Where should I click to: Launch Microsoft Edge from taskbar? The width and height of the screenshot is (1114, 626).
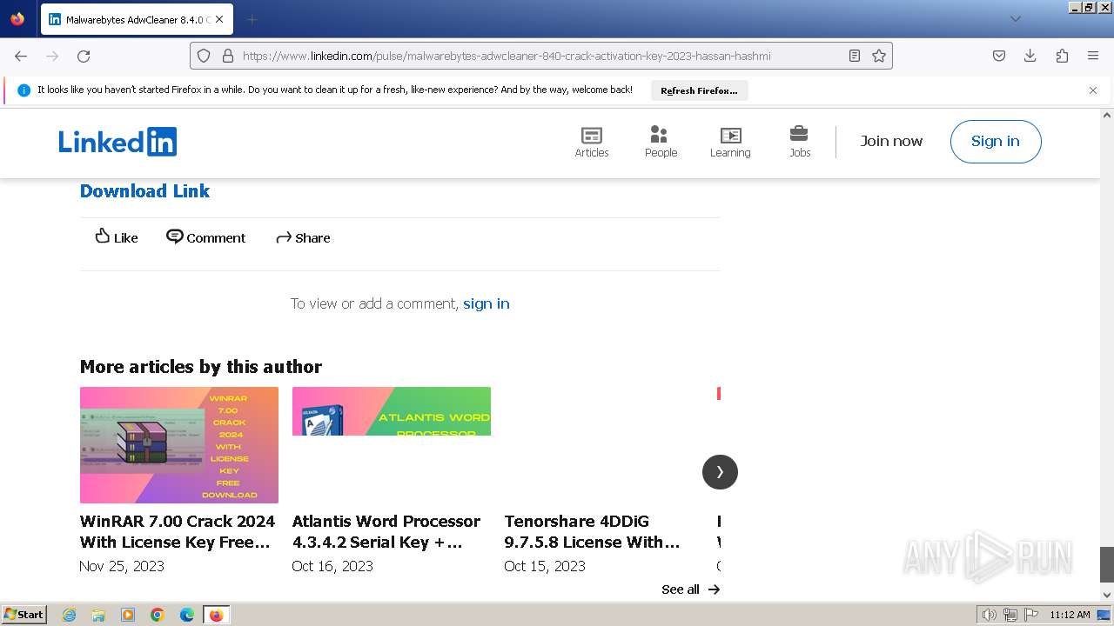pos(187,615)
